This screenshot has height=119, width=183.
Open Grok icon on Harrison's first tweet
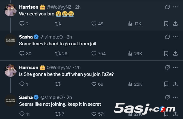tap(167, 7)
